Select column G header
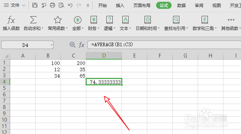 pyautogui.click(x=185, y=55)
